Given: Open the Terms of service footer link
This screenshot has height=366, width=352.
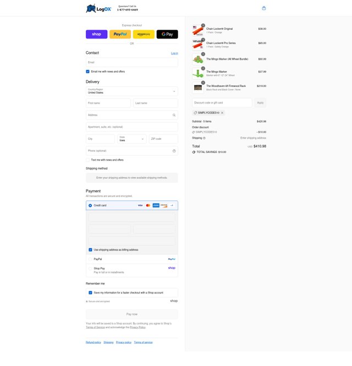Looking at the screenshot, I should (x=143, y=342).
